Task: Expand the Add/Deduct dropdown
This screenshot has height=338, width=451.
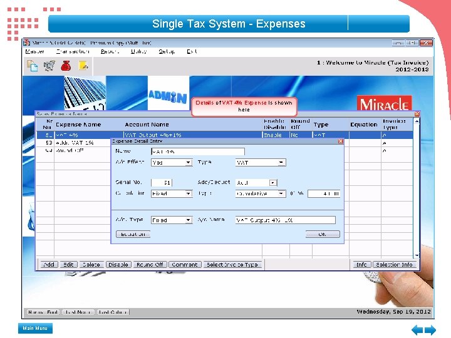Action: [x=272, y=183]
